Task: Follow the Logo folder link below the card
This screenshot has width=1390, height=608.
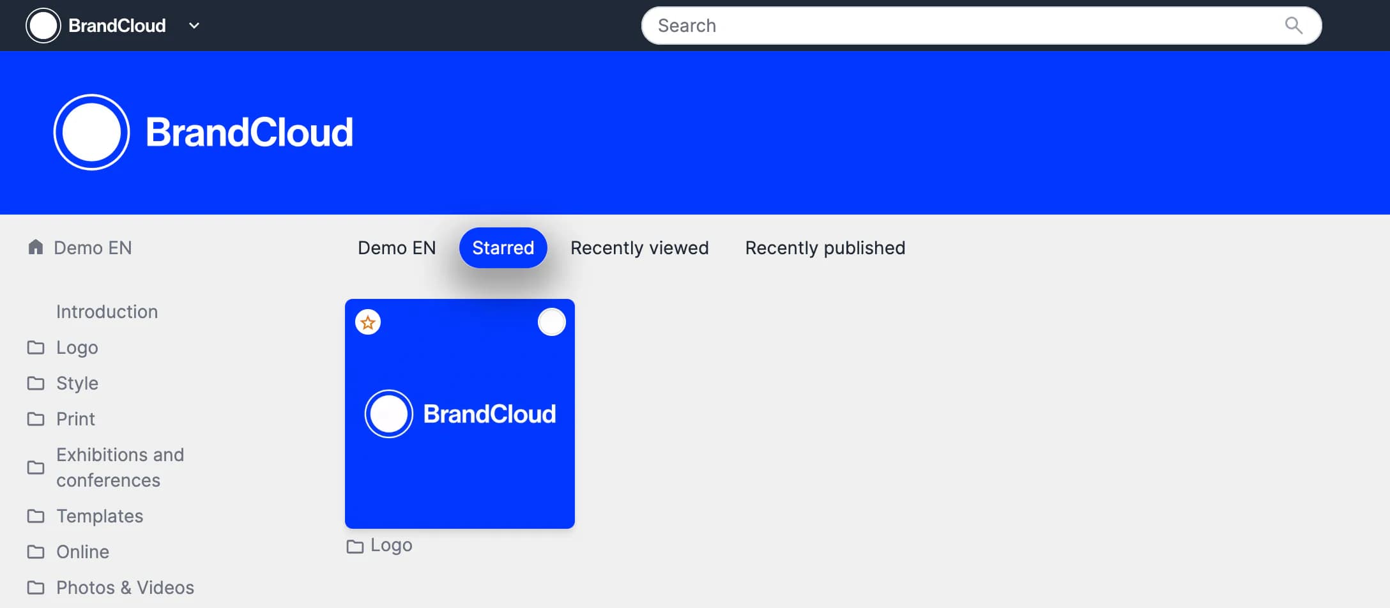Action: point(390,545)
